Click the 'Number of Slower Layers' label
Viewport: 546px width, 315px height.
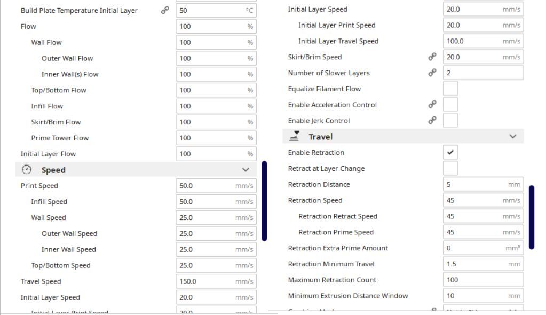coord(329,73)
